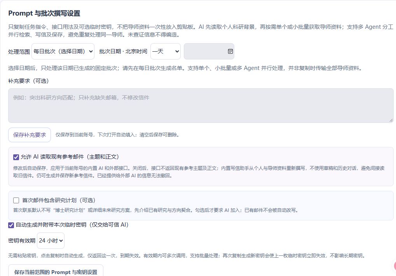Click the 处理范围 label

19,52
